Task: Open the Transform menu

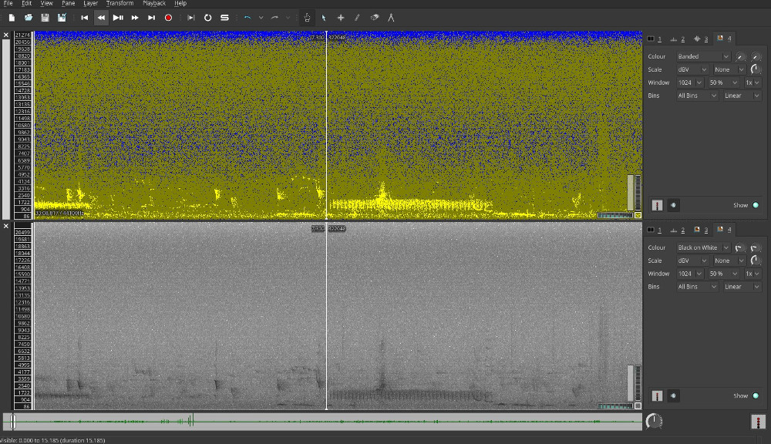Action: pyautogui.click(x=120, y=3)
